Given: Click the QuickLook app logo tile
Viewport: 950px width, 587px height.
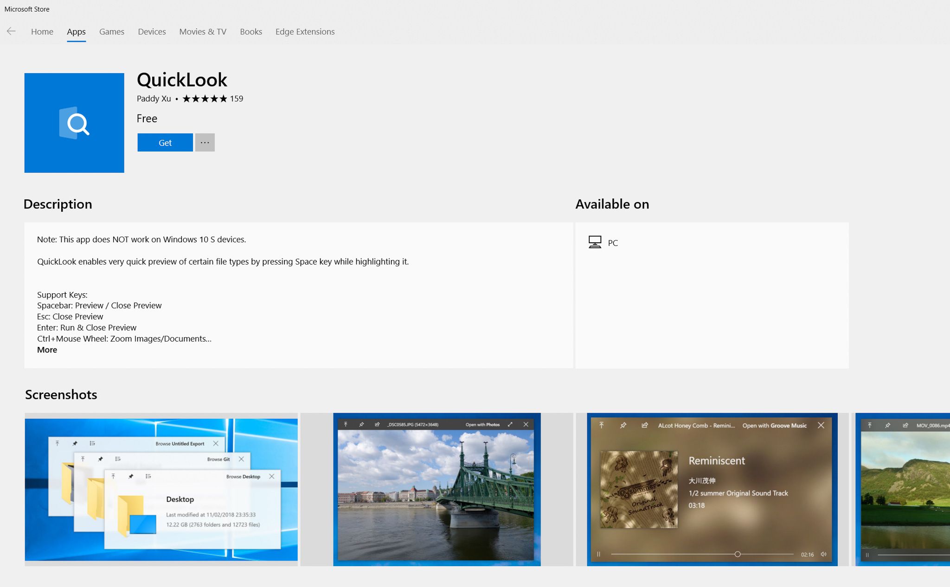Looking at the screenshot, I should point(74,123).
